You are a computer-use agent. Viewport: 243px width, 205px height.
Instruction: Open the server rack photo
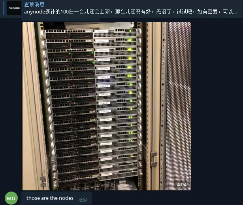tap(107, 106)
